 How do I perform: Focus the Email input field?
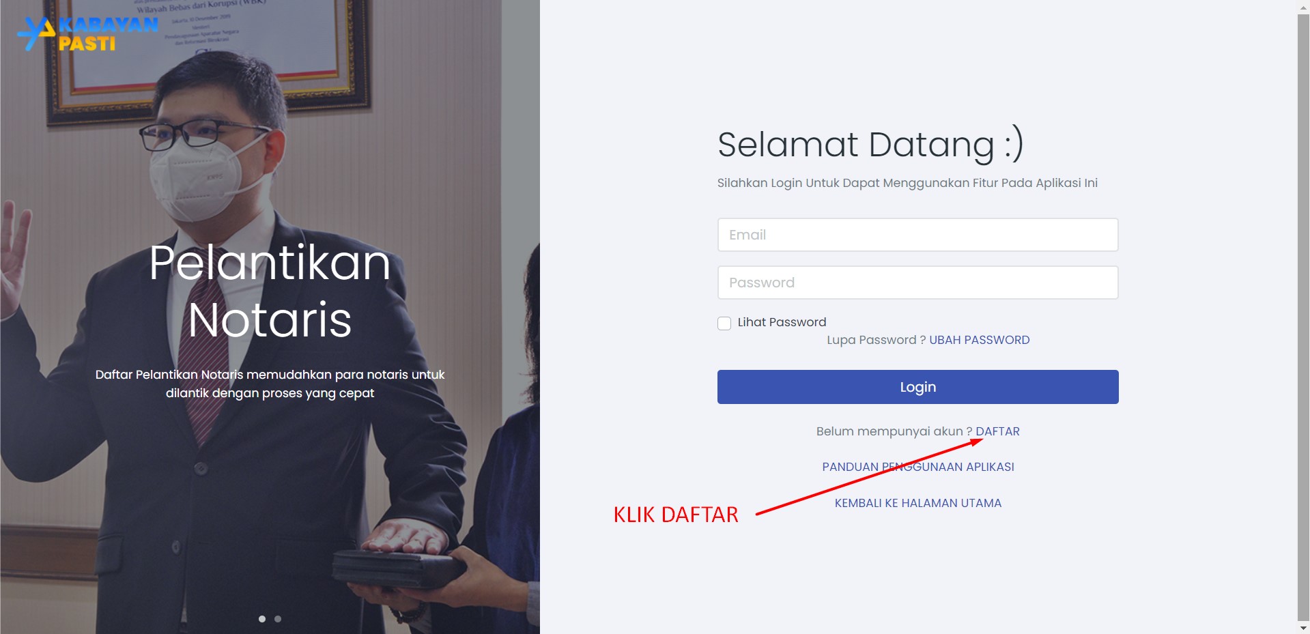pyautogui.click(x=917, y=235)
